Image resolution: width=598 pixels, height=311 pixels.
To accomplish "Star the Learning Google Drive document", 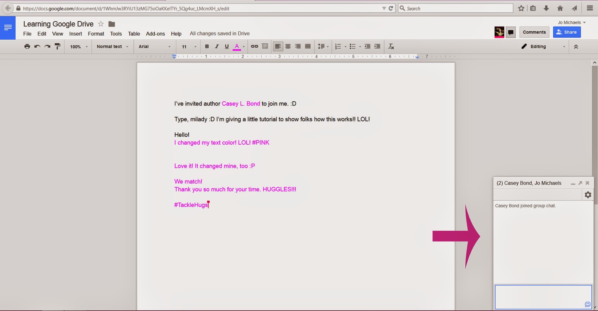I will pyautogui.click(x=101, y=24).
